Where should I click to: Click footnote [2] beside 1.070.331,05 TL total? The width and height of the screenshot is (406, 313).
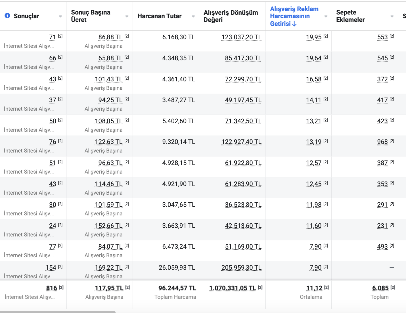(260, 287)
